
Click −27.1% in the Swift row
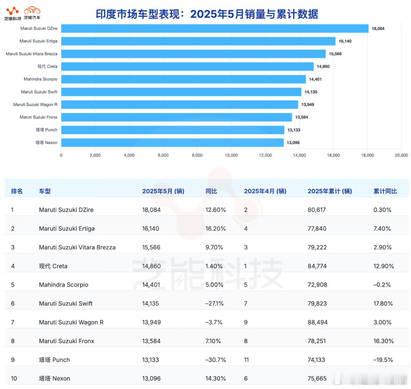pyautogui.click(x=214, y=303)
